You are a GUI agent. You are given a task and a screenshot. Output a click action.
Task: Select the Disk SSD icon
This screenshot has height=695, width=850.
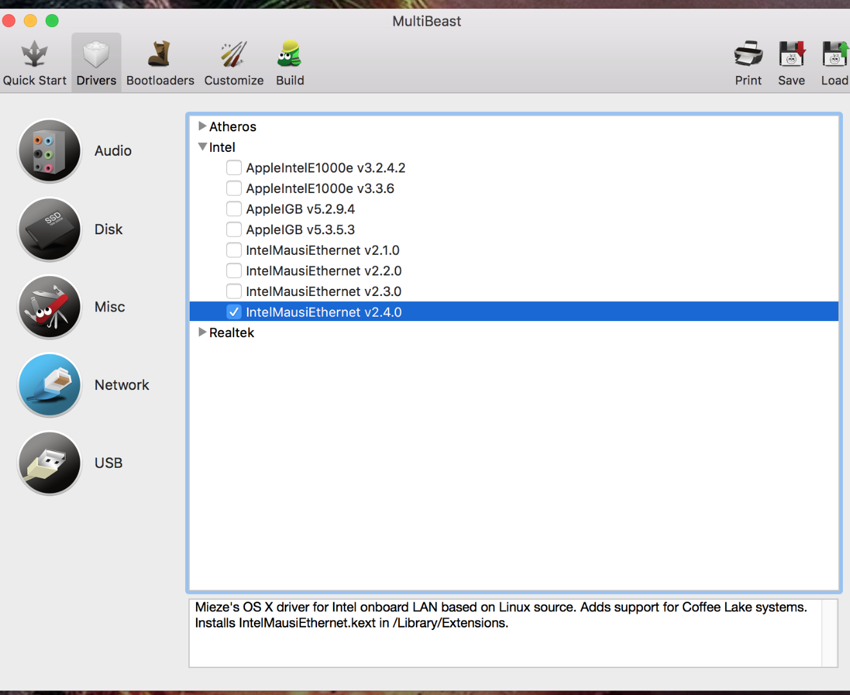pos(50,229)
